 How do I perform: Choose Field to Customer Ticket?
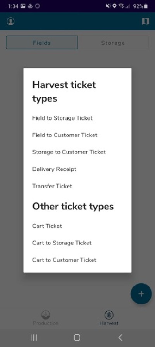(x=65, y=135)
